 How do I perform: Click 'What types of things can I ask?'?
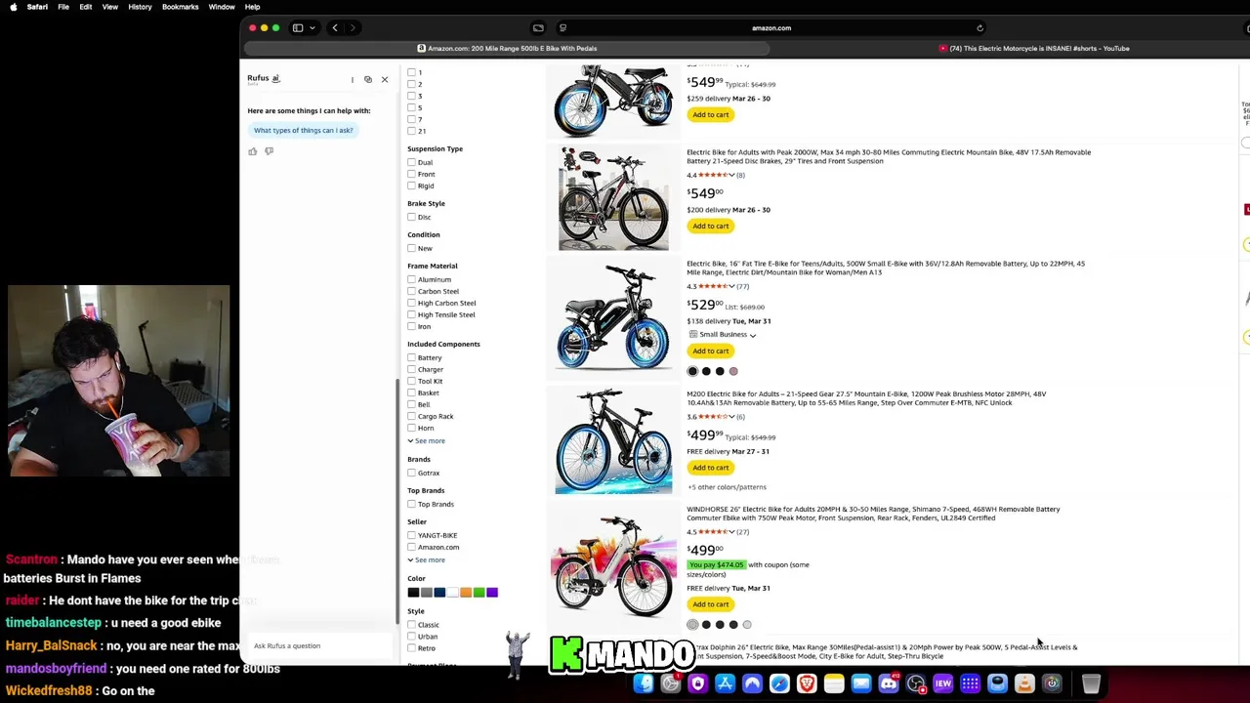pyautogui.click(x=303, y=130)
